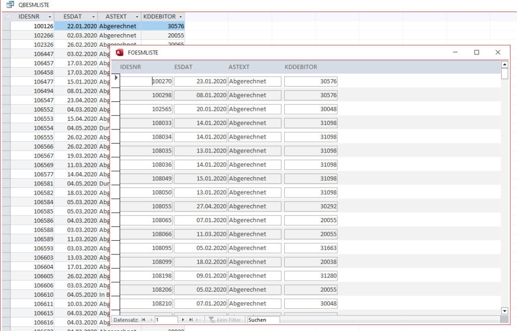Click IDESNR header label in FOESMLISTE form
The image size is (517, 331).
point(130,67)
